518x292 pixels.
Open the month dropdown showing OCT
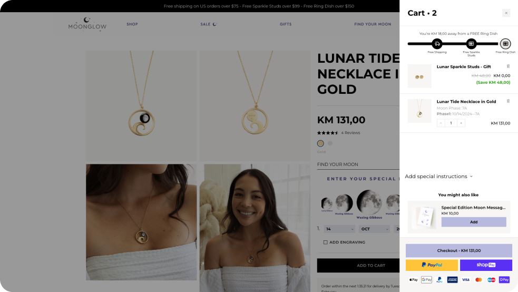pos(374,229)
